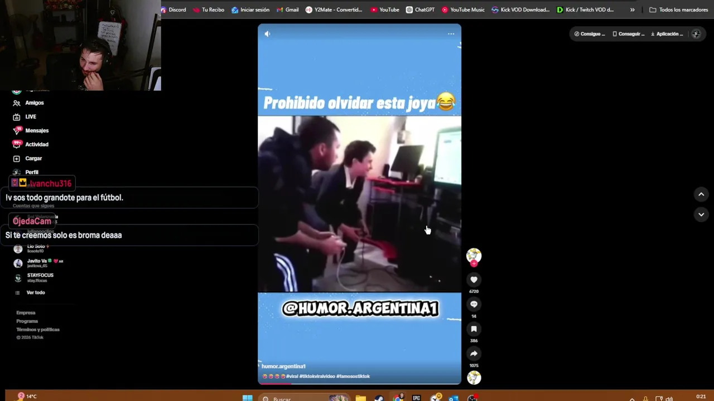
Task: Open the Tu Recibo bookmark
Action: [x=208, y=9]
